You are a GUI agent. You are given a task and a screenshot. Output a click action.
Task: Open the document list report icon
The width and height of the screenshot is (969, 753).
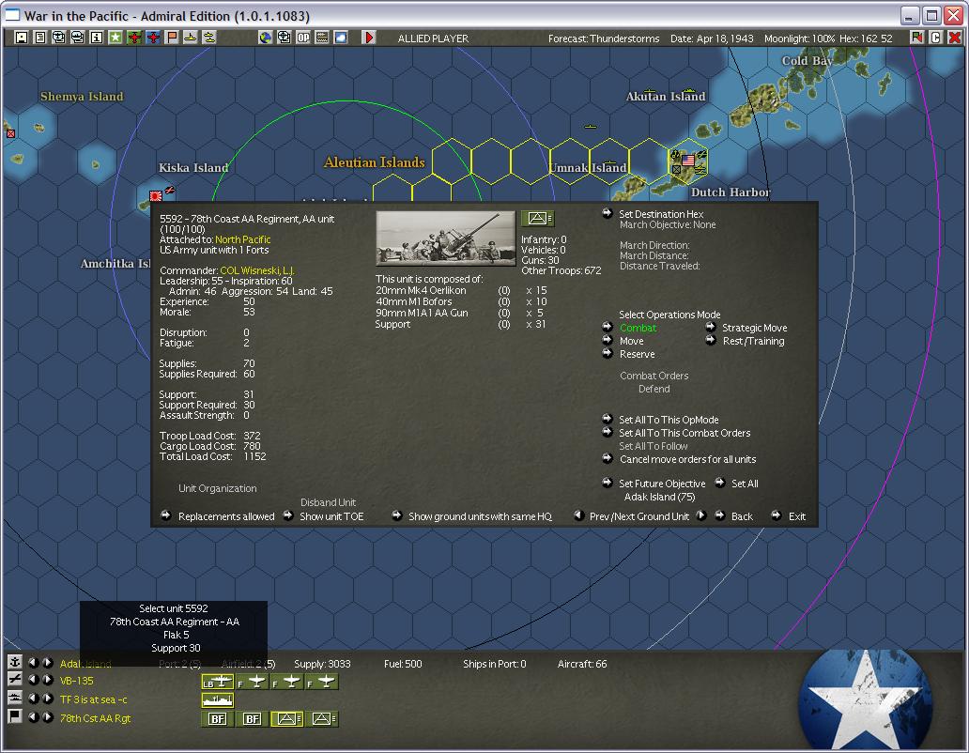coord(40,38)
